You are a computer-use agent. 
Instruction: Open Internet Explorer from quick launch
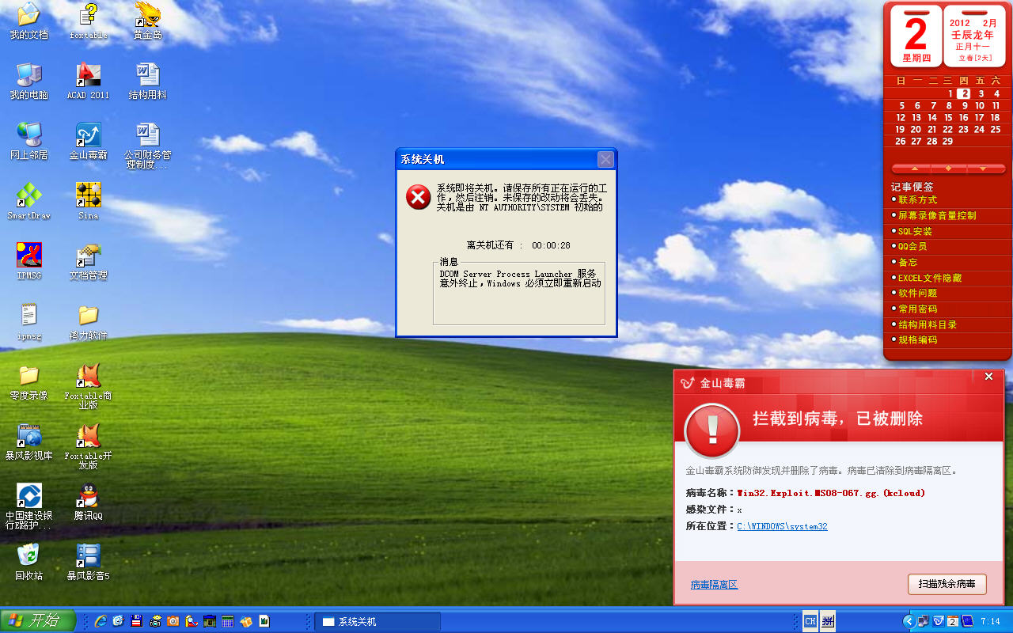click(101, 621)
